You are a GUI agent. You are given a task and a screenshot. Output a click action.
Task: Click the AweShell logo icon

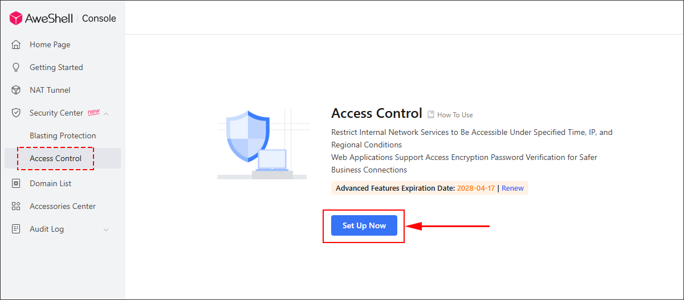coord(16,18)
